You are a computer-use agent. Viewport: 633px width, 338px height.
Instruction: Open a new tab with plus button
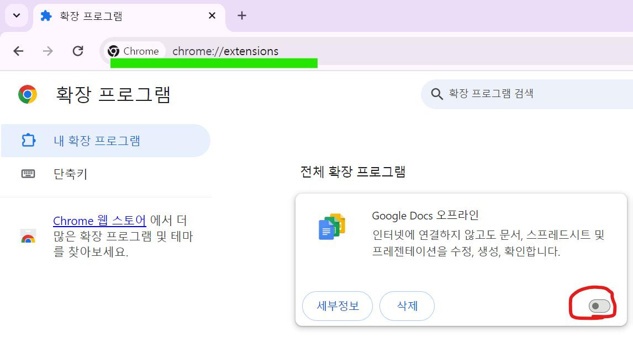pos(242,15)
